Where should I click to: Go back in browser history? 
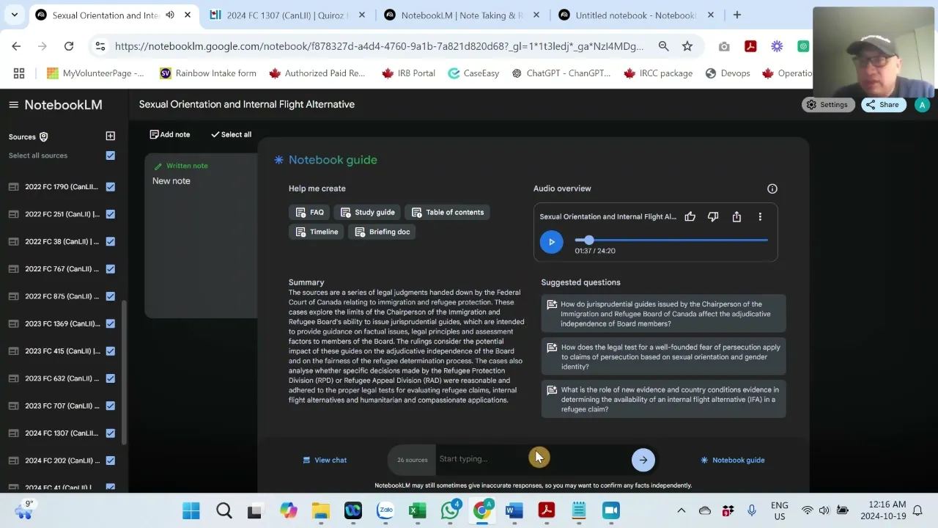16,46
